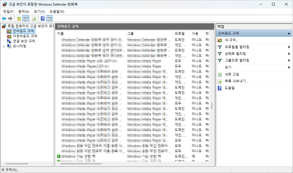Image resolution: width=293 pixels, height=173 pixels.
Task: Collapse the 인바운드 규칙 actions section header
Action: point(289,33)
